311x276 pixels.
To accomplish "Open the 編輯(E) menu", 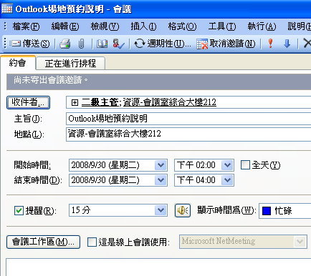I will (65, 26).
